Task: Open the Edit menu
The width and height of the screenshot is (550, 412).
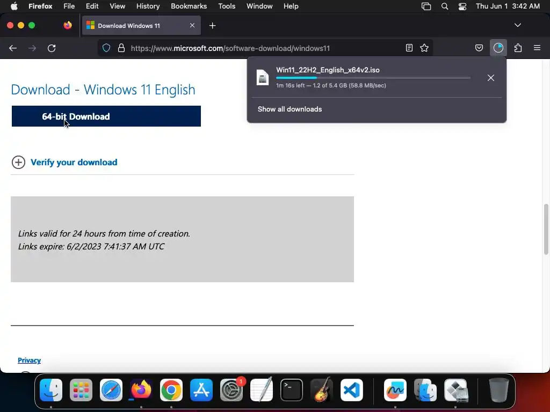Action: tap(92, 6)
